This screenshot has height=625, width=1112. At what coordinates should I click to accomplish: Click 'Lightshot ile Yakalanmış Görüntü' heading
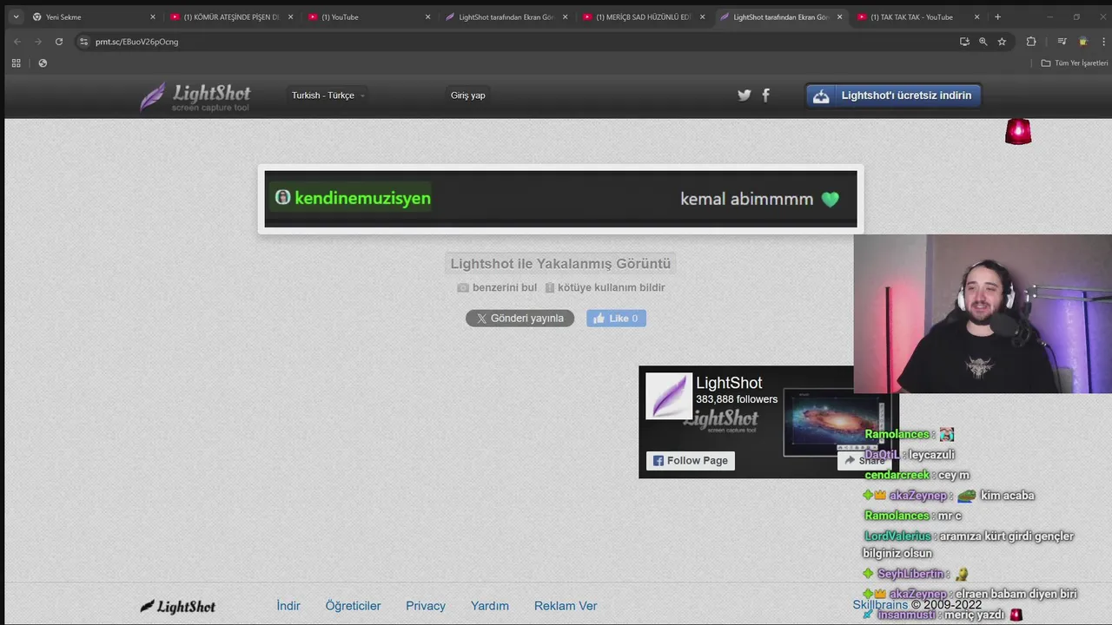pos(560,264)
